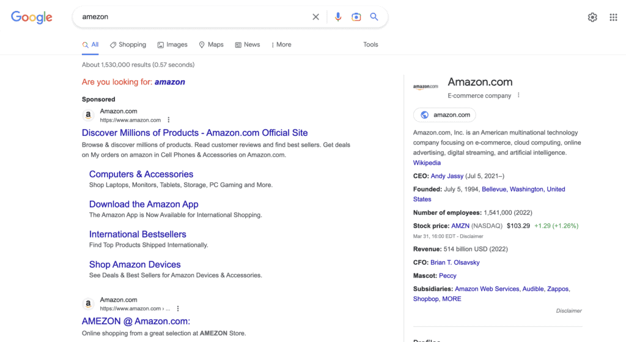Click Disclaimer below the subsidiaries list

coord(569,311)
